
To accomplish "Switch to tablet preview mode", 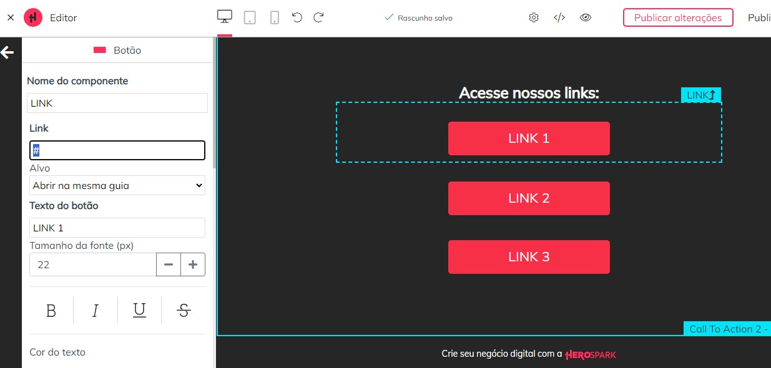I will coord(249,17).
